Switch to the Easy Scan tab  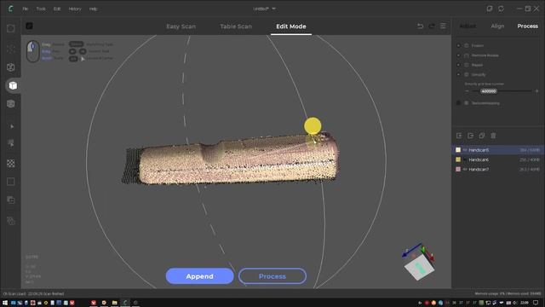click(x=181, y=26)
